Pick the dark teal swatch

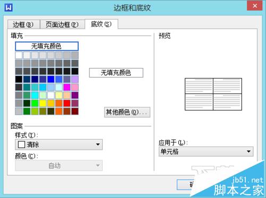coord(27,87)
